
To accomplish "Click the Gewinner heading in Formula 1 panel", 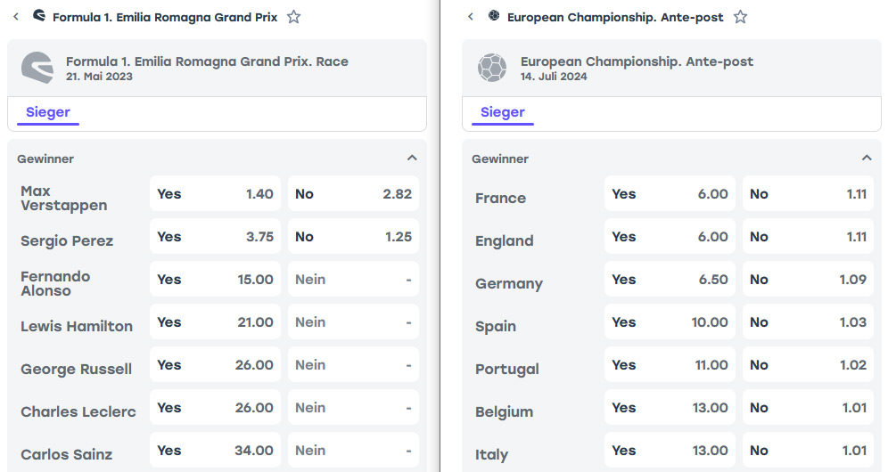I will pos(45,159).
